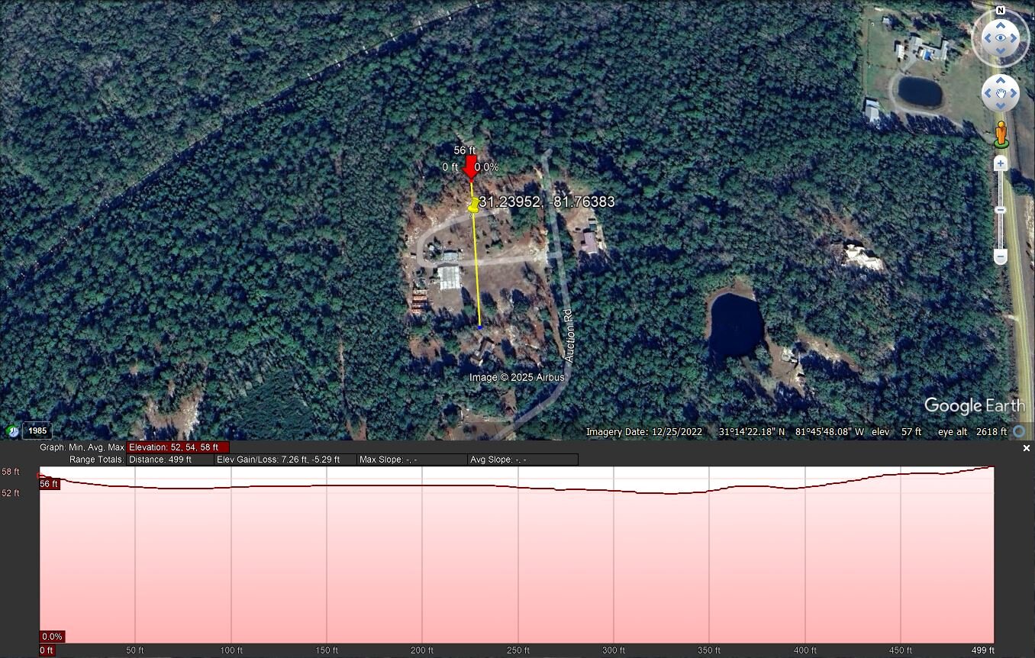Click the North compass indicator
1035x658 pixels.
pos(1000,11)
